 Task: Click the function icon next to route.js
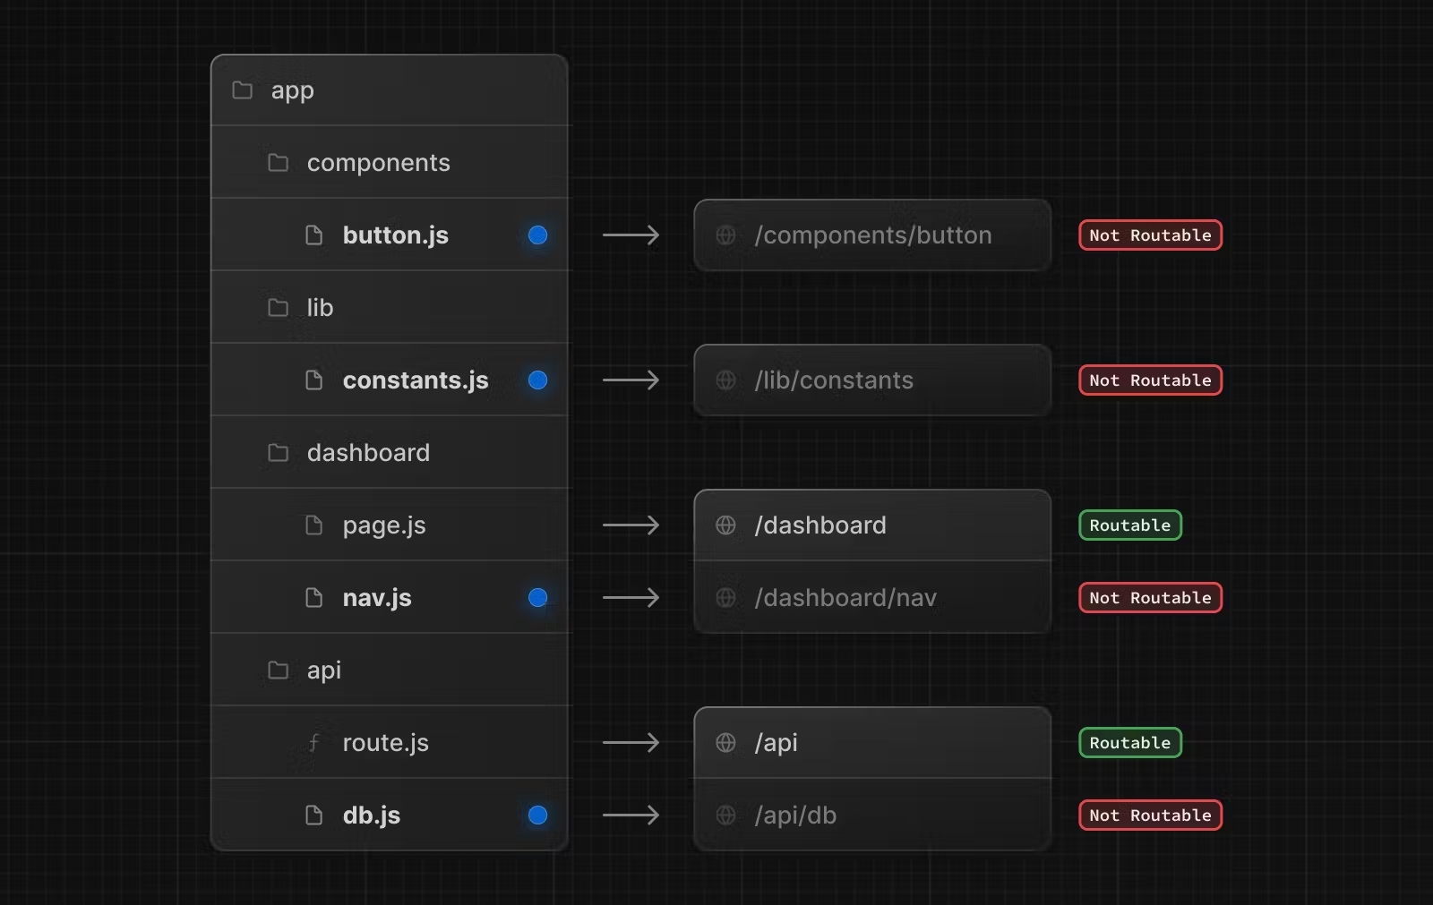[x=313, y=742]
